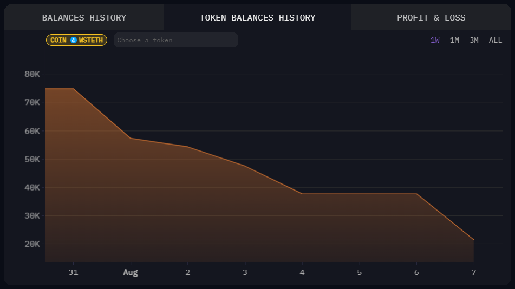Click the chart line vertex above Aug

click(131, 138)
